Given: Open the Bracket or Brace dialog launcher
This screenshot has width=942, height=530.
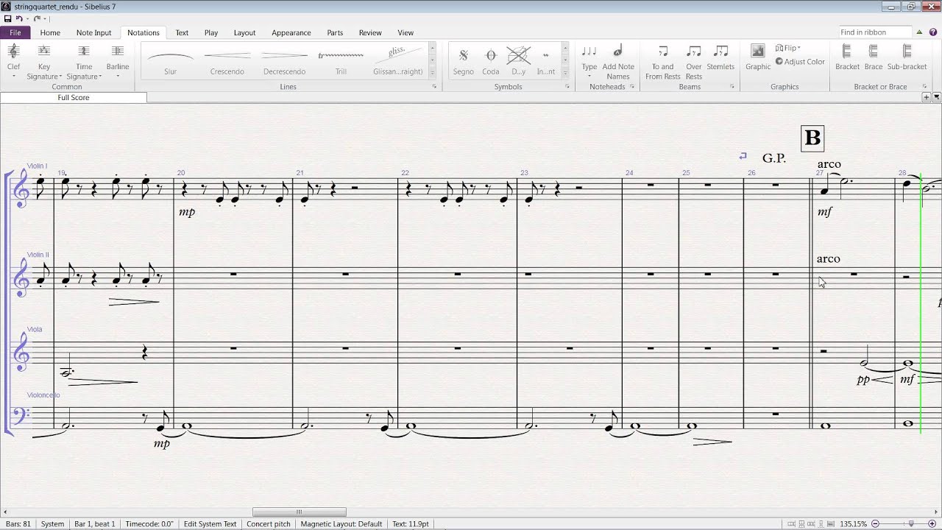Looking at the screenshot, I should click(924, 87).
